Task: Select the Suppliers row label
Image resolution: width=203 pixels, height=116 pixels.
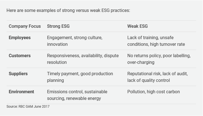Action: point(18,74)
